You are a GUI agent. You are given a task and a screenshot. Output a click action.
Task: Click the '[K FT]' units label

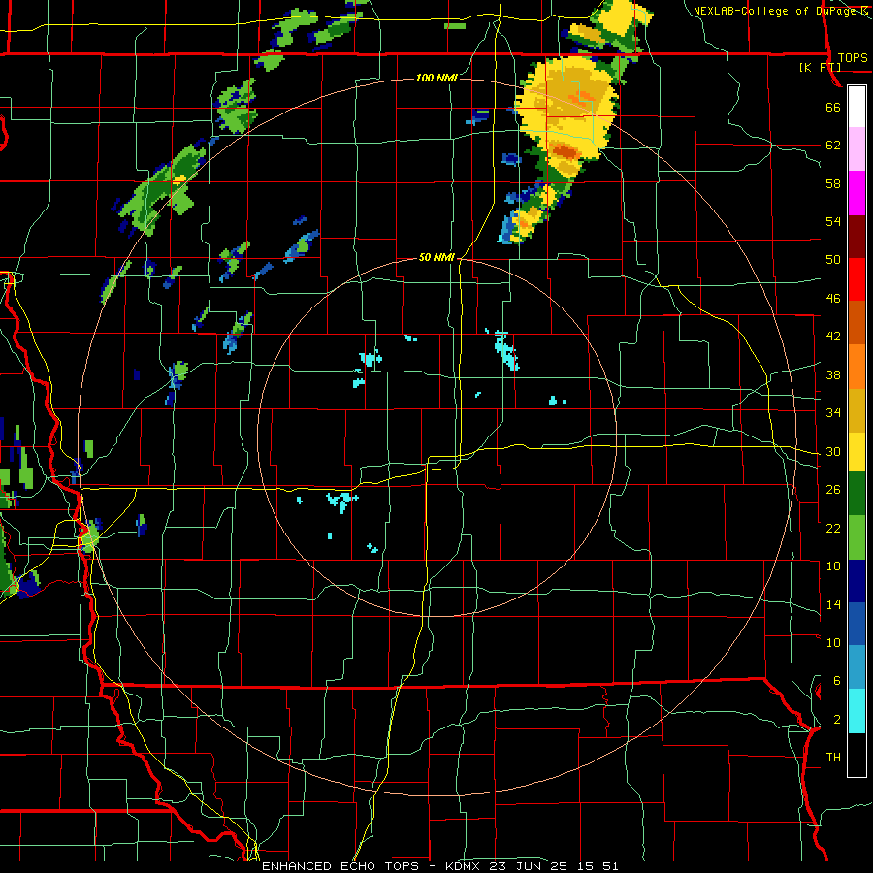coord(820,67)
